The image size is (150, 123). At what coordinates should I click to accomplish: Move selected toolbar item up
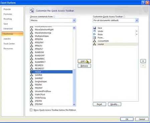(x=143, y=61)
